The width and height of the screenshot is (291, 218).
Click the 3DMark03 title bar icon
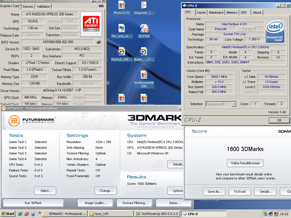3,108
